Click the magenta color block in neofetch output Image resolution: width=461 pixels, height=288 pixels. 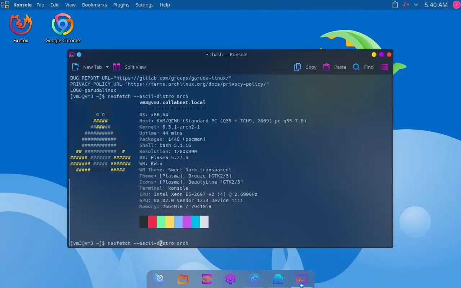tap(187, 222)
